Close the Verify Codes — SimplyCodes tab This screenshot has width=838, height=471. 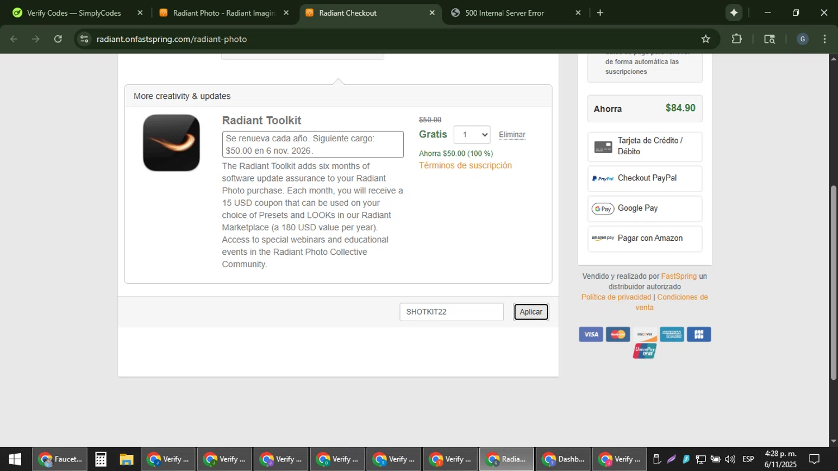tap(140, 13)
